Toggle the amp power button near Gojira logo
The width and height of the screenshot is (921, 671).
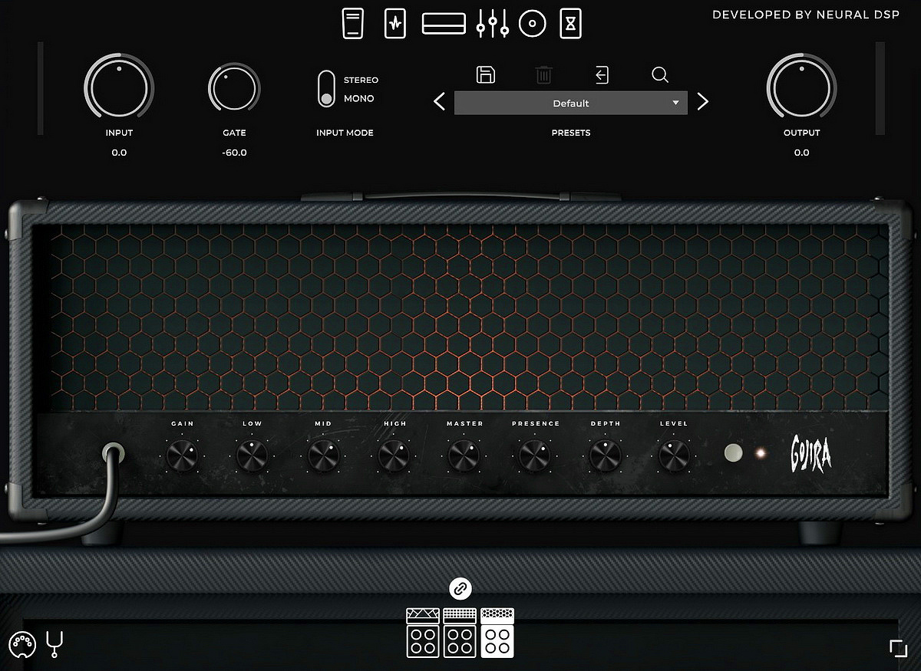click(734, 452)
